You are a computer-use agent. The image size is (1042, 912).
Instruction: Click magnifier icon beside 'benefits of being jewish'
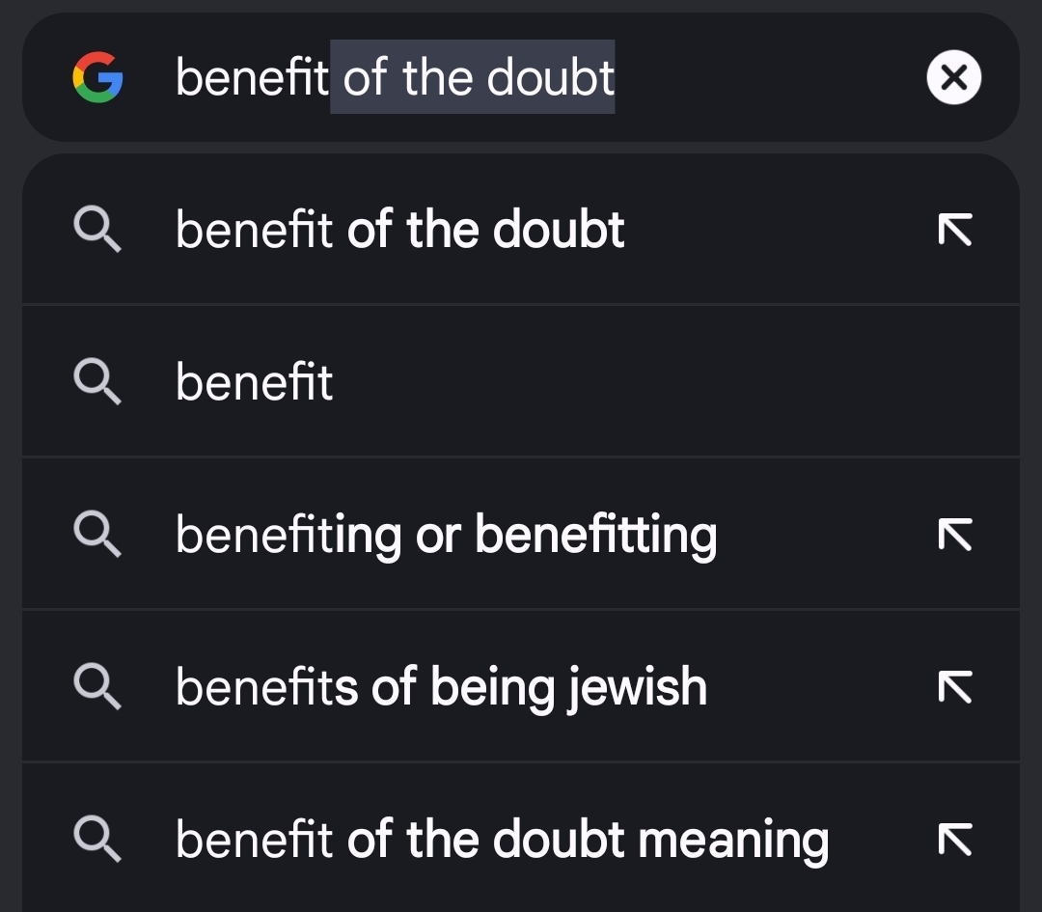click(97, 686)
